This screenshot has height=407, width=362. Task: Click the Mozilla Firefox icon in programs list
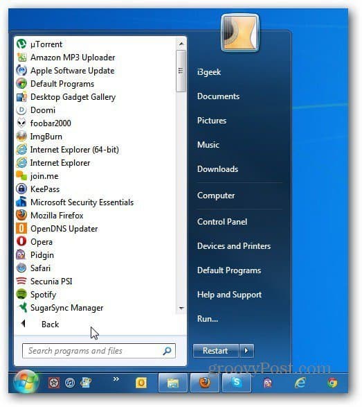click(x=21, y=216)
